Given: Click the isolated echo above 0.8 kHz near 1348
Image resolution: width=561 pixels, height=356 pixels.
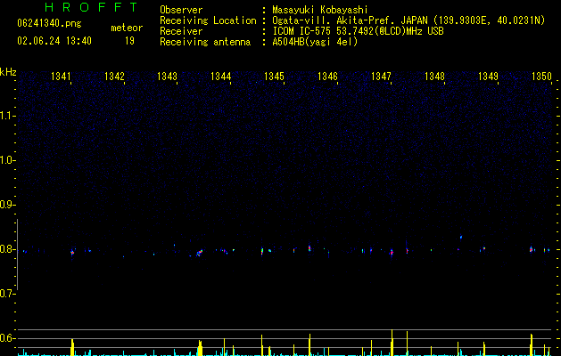Looking at the screenshot, I should click(461, 237).
